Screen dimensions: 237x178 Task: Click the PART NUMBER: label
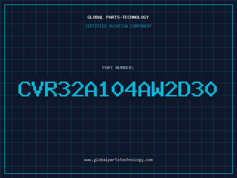tap(118, 68)
